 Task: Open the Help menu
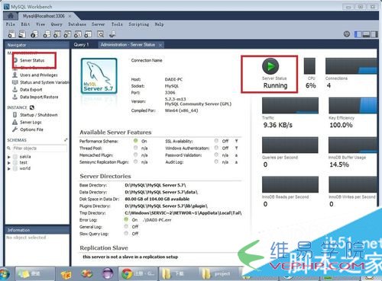click(159, 24)
